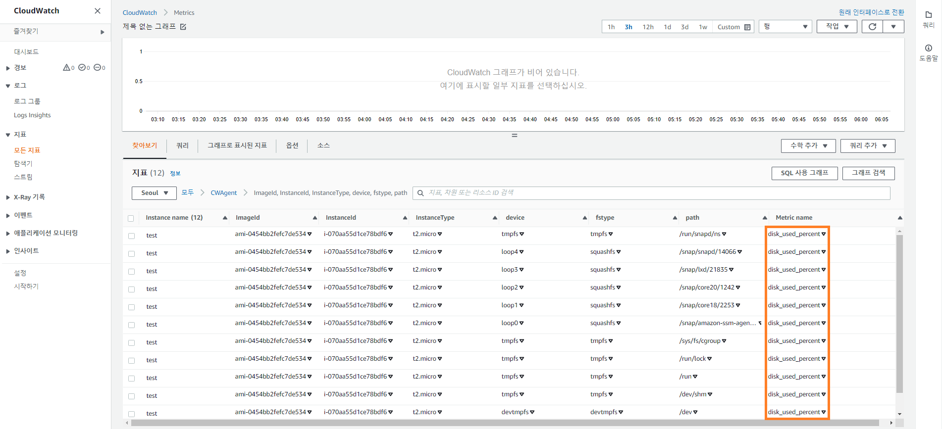Click the search magnifier icon in metrics search
942x429 pixels.
[x=420, y=193]
